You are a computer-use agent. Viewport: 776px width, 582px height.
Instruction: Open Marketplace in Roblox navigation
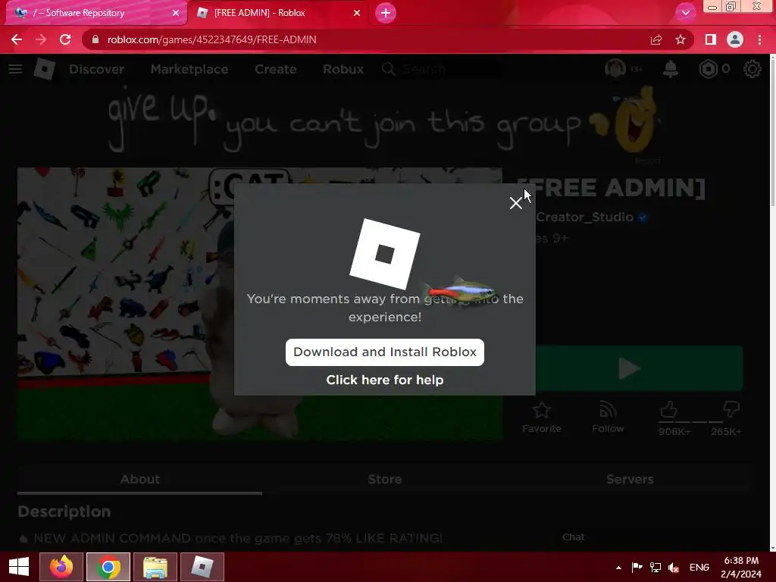tap(189, 69)
